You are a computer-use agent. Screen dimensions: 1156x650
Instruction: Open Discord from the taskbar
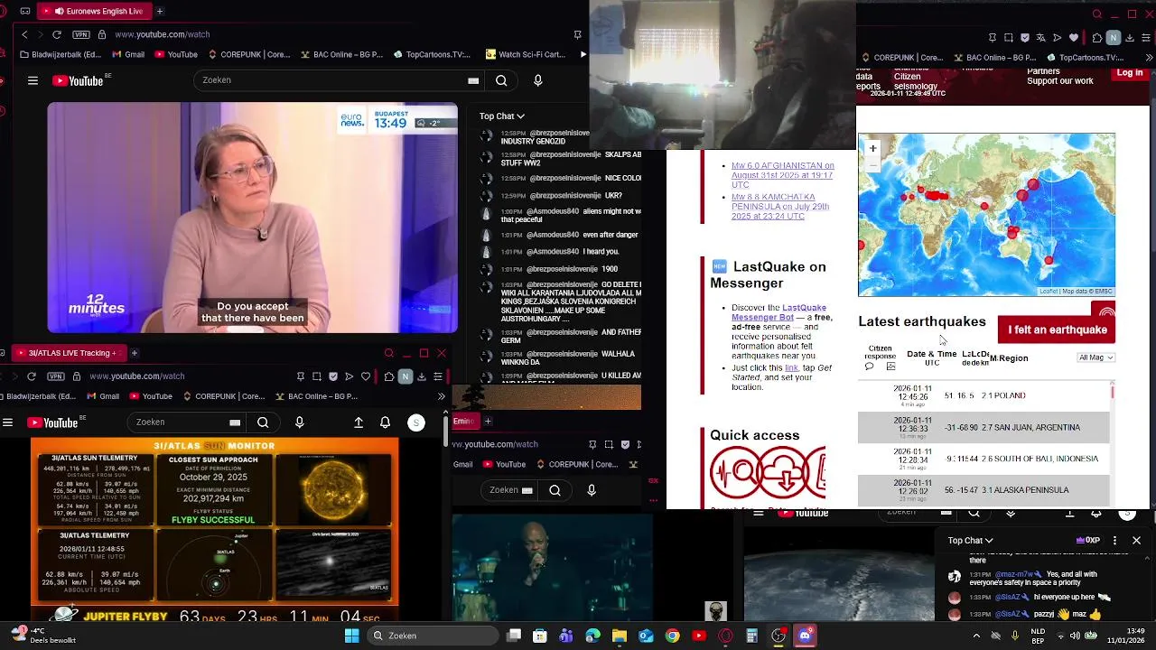tap(805, 636)
